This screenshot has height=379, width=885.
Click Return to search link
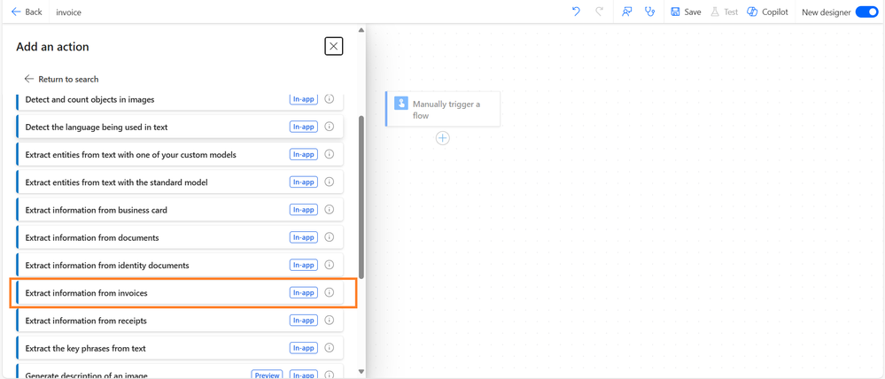[x=61, y=79]
